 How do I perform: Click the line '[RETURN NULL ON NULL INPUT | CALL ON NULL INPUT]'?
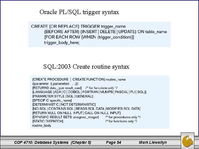pos(77,113)
